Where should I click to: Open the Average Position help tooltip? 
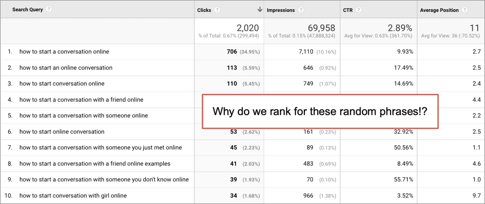465,10
